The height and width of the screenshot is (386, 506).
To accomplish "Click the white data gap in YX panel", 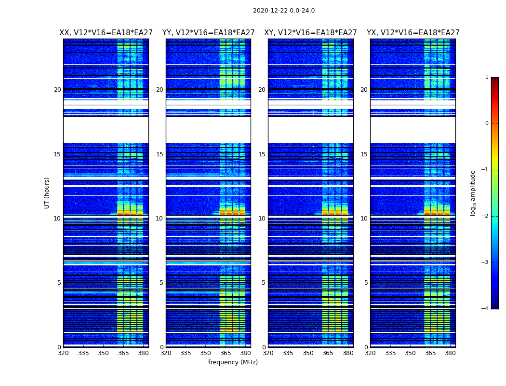I will (x=413, y=130).
